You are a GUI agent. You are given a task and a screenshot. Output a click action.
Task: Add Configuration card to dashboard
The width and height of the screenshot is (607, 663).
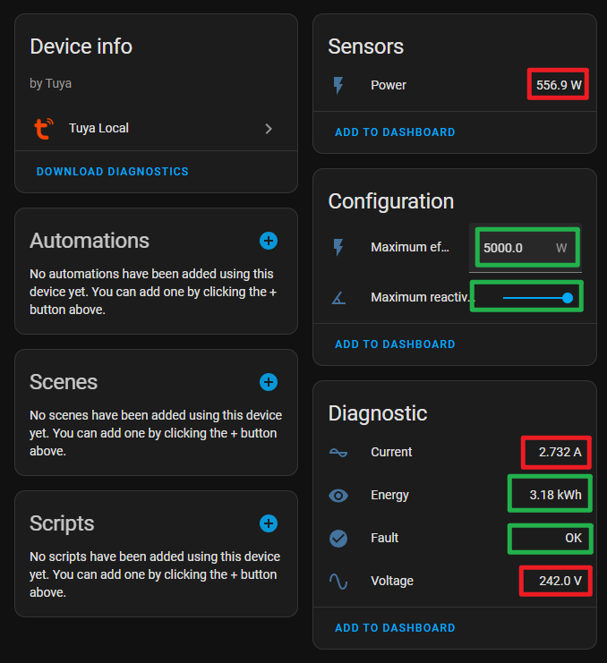tap(395, 344)
